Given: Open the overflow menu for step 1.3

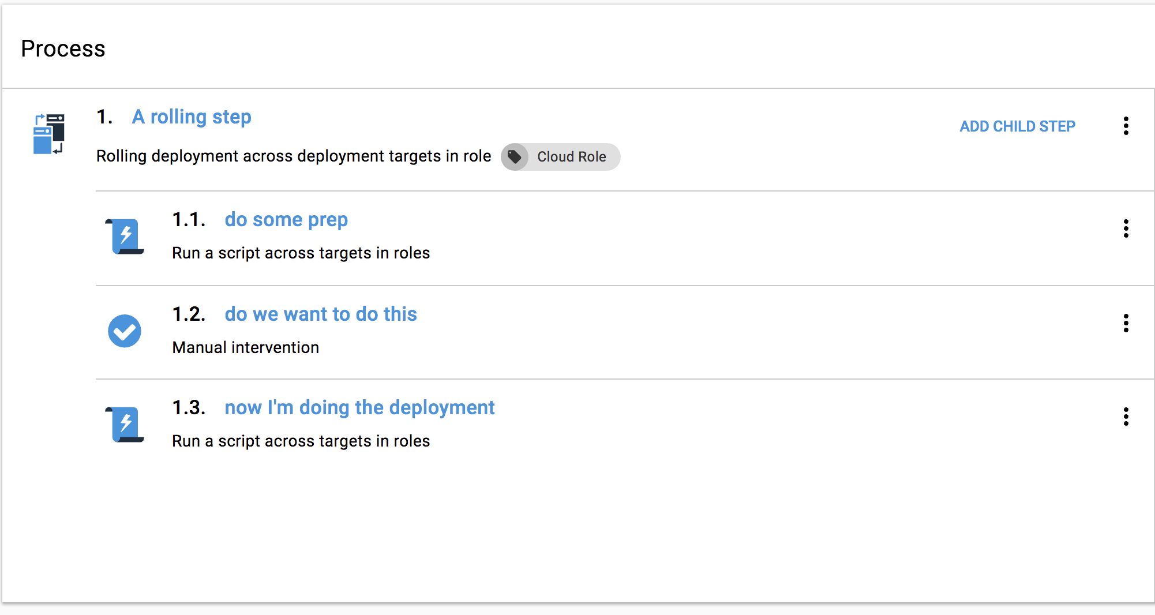Looking at the screenshot, I should (1126, 417).
